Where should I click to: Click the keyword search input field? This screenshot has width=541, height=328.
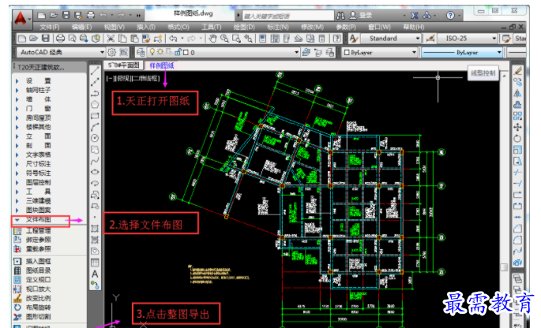[x=287, y=16]
